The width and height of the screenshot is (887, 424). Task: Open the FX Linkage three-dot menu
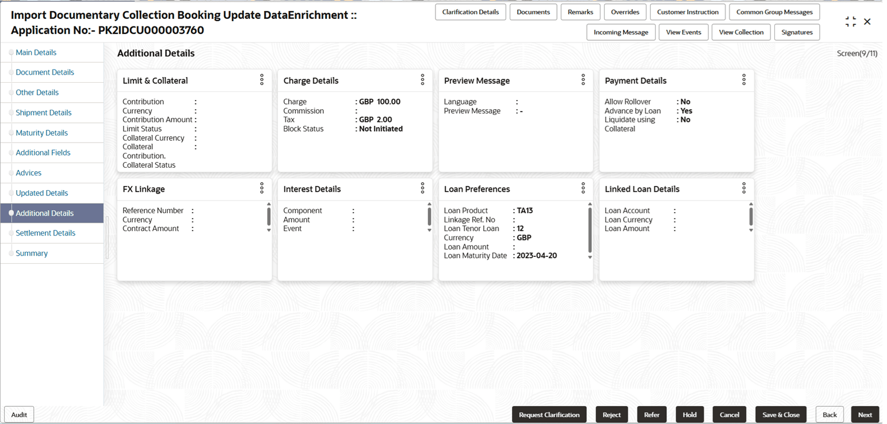point(262,188)
